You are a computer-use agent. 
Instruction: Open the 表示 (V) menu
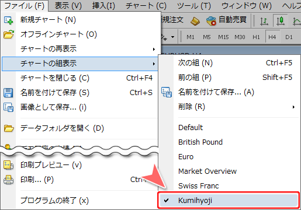tap(68, 6)
